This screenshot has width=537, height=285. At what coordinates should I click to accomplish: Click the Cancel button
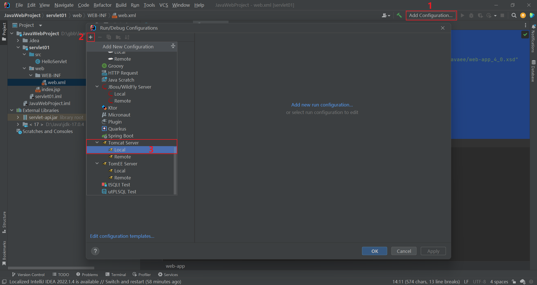[404, 251]
